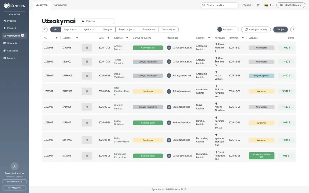Open the table filter funnel button
This screenshot has width=309, height=193.
coord(45,30)
